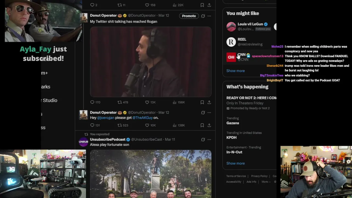Bookmark the post with 156K views
The width and height of the screenshot is (352, 198).
(202, 102)
